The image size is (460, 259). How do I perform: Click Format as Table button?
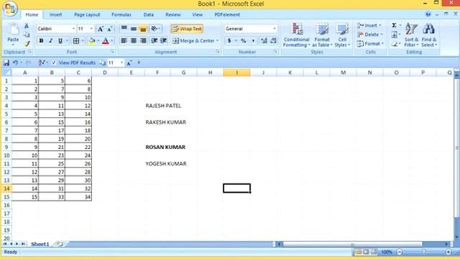click(322, 35)
